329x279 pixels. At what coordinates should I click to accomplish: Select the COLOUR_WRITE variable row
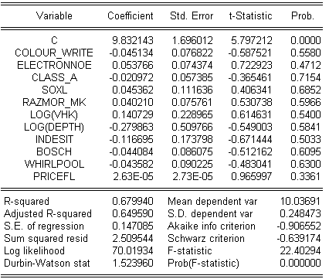[164, 53]
